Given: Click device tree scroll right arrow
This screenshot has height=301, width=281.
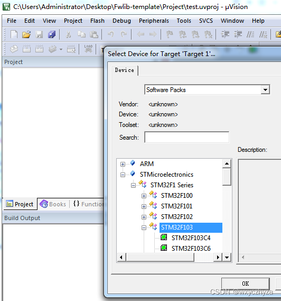Looking at the screenshot, I should click(218, 258).
